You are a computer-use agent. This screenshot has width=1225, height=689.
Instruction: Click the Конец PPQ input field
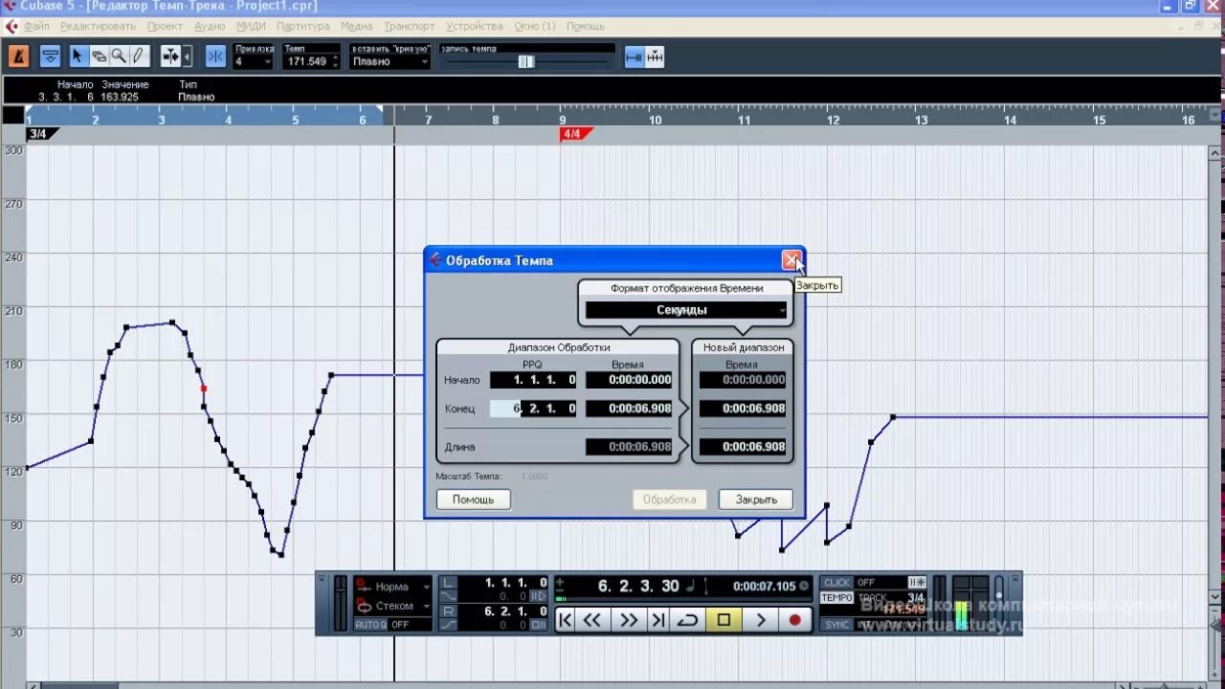coord(533,409)
